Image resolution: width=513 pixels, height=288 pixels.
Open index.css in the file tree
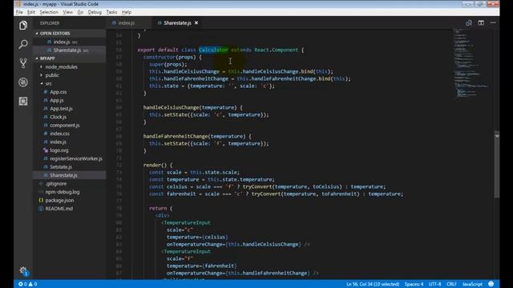[x=70, y=134]
